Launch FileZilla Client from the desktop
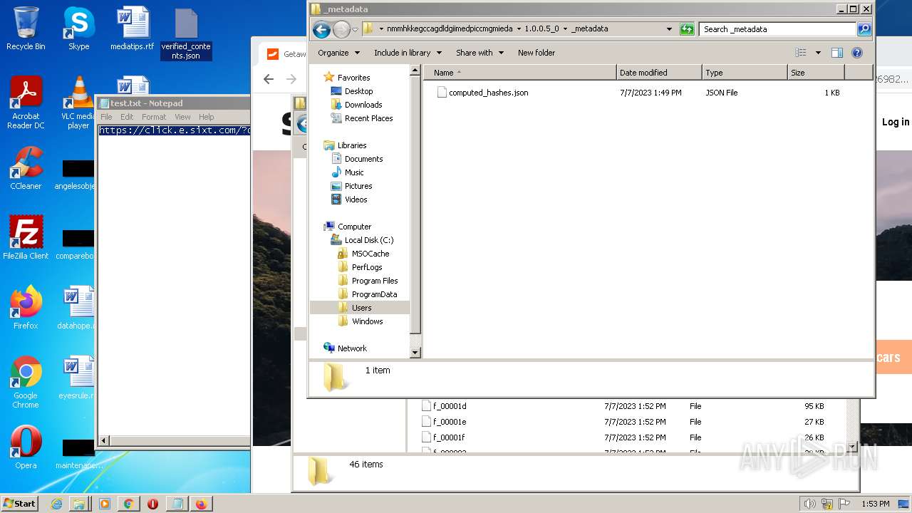Viewport: 912px width, 513px height. click(26, 238)
